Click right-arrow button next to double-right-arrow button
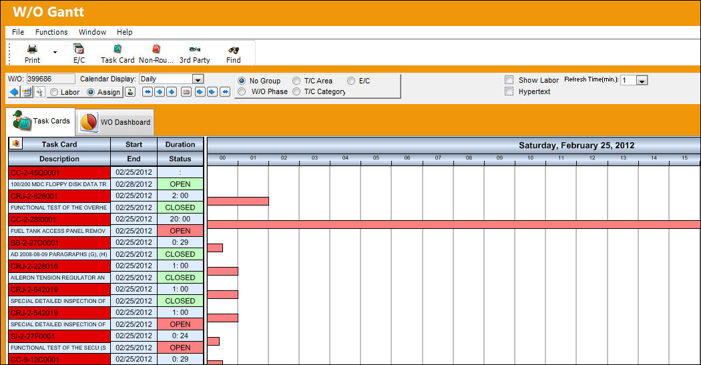The height and width of the screenshot is (365, 701). 212,92
